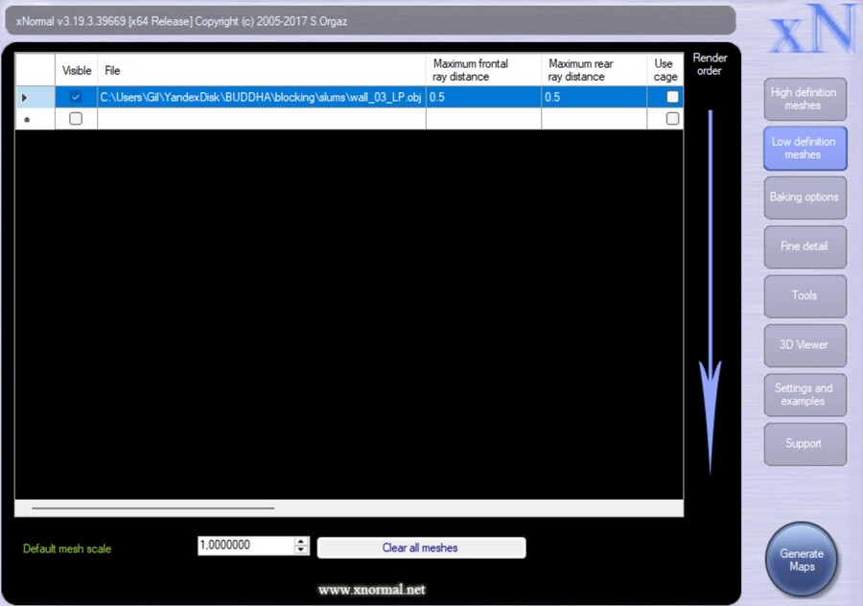
Task: Open the Tools section
Action: coord(805,295)
